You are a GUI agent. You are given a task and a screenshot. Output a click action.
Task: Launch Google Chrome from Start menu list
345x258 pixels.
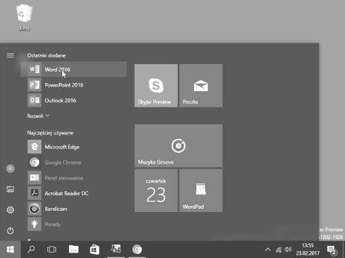74,162
